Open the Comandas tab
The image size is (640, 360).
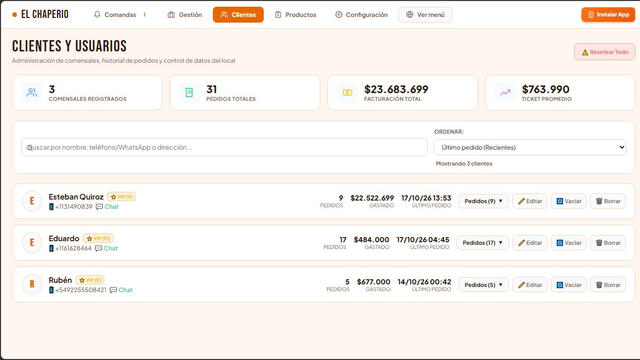(x=121, y=15)
